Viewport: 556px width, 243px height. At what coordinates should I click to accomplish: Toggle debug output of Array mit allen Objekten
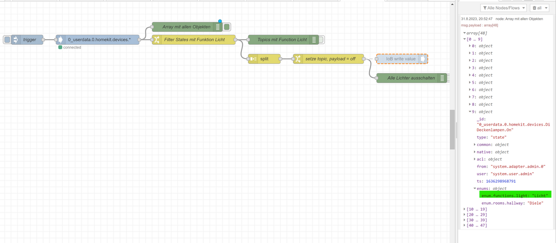pos(227,27)
